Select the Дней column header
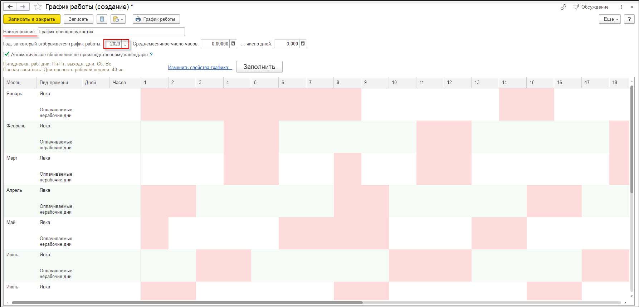This screenshot has width=639, height=307. coord(96,82)
